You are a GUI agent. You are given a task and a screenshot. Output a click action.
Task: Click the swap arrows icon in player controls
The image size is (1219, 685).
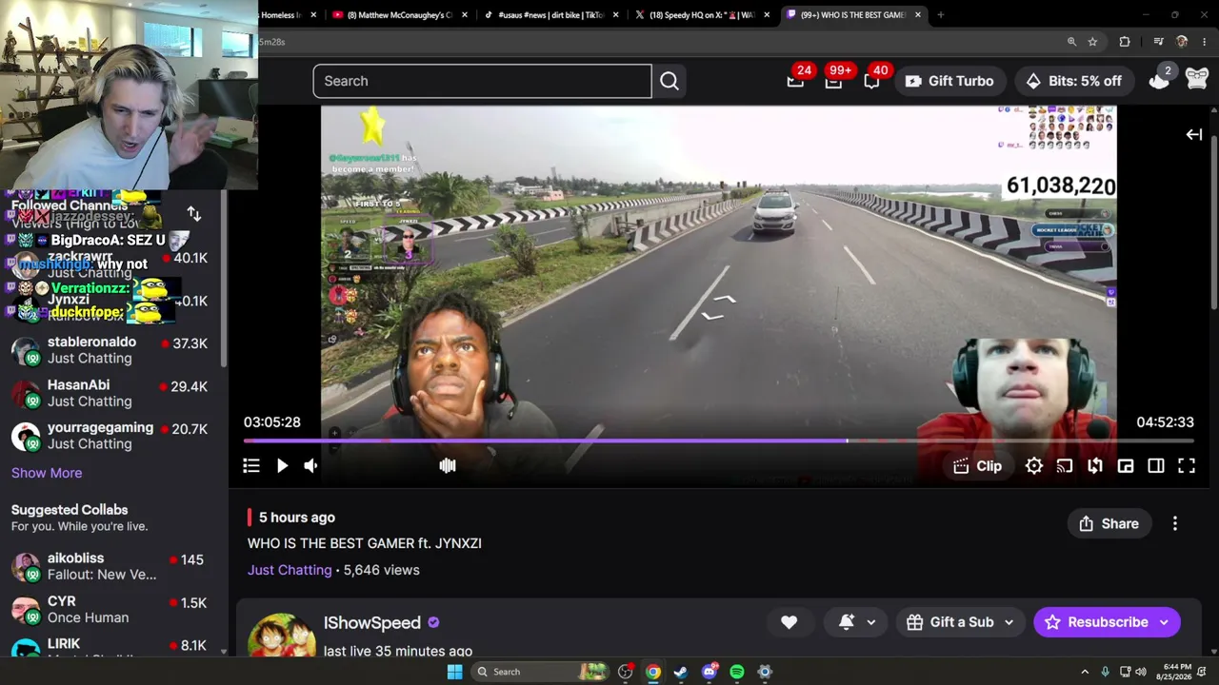(x=1095, y=465)
